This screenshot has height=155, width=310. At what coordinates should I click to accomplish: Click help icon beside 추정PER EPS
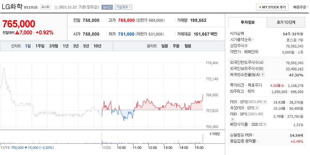257,108
